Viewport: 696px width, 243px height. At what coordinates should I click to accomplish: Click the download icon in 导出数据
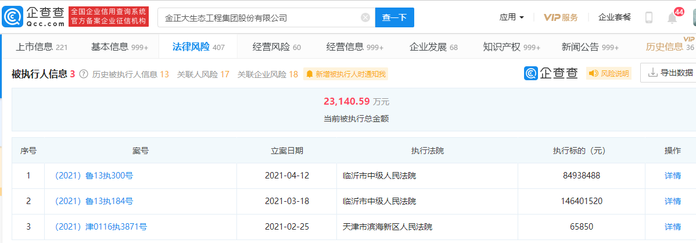coord(653,73)
